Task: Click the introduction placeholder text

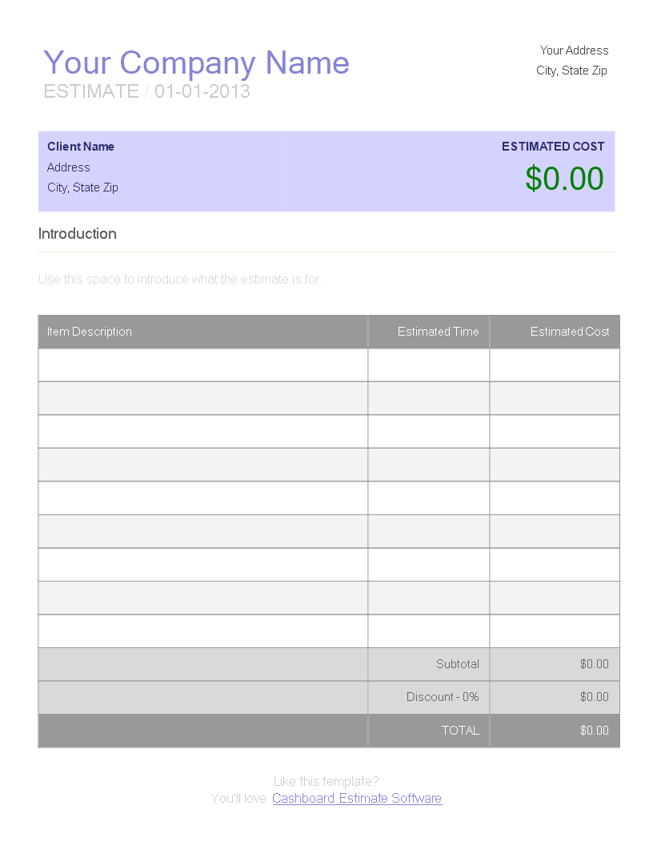Action: [179, 280]
